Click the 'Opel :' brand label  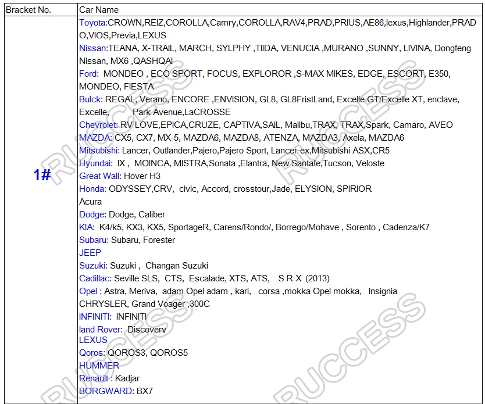tap(90, 291)
